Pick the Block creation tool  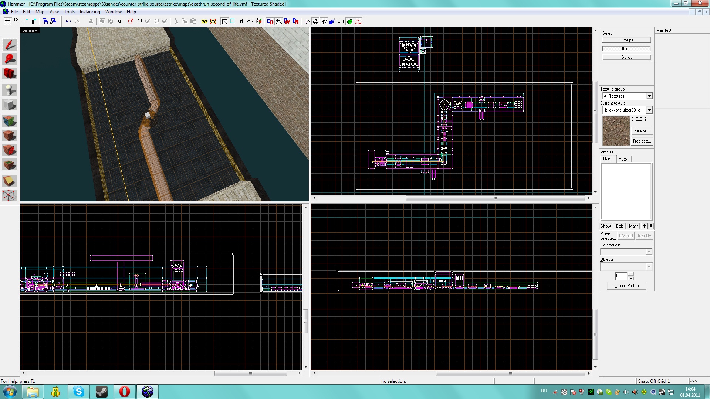point(10,105)
